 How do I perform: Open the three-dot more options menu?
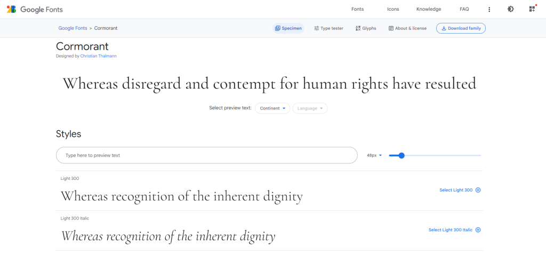[x=489, y=10]
